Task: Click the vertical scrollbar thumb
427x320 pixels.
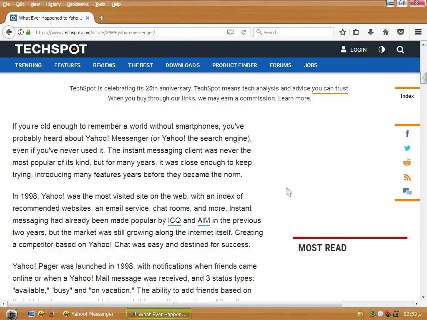Action: click(423, 77)
